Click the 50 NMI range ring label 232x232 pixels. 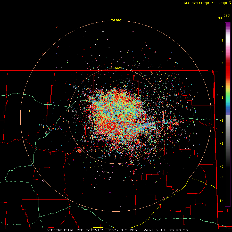pyautogui.click(x=116, y=68)
